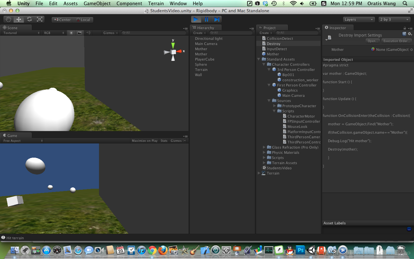Toggle scene game overlay image icon

point(80,33)
